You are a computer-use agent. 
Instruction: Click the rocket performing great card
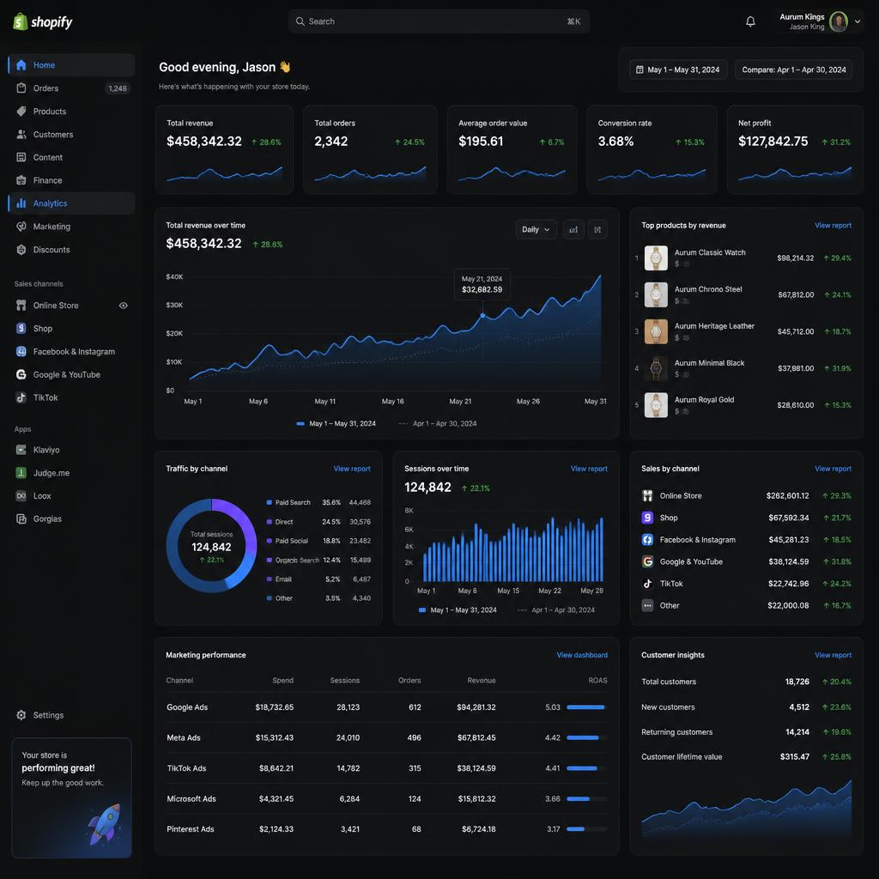pyautogui.click(x=72, y=797)
